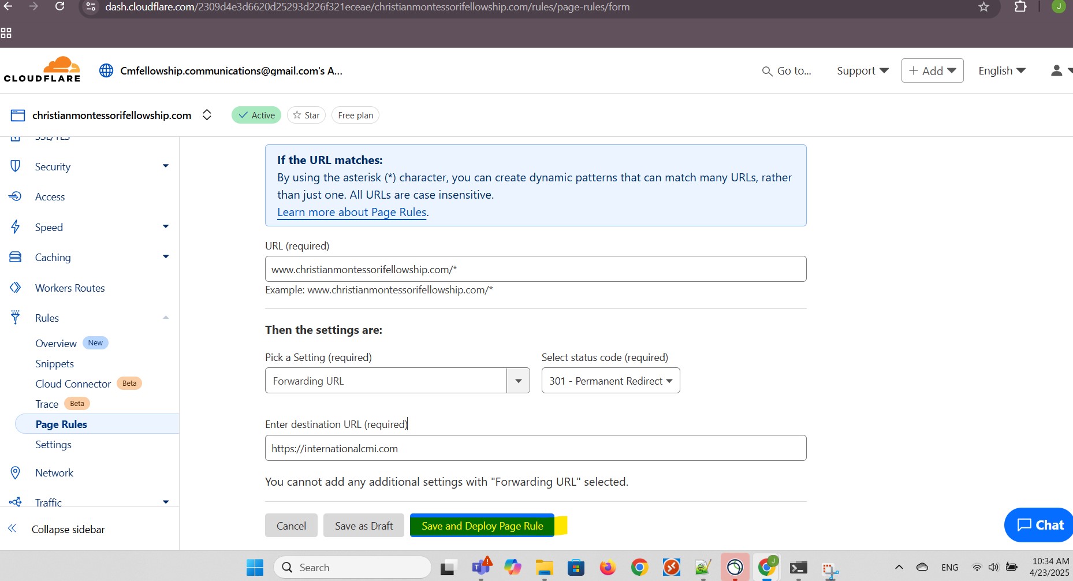Open terminal app from taskbar
1073x581 pixels.
(799, 568)
